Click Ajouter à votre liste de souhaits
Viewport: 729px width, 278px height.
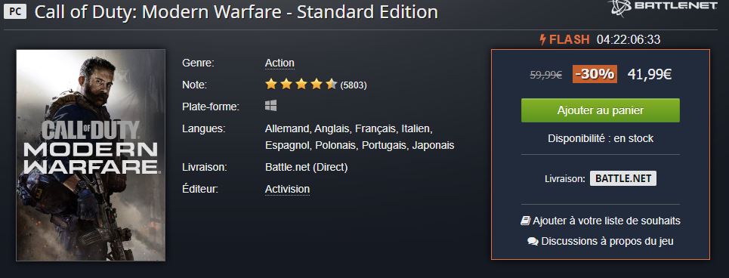607,221
